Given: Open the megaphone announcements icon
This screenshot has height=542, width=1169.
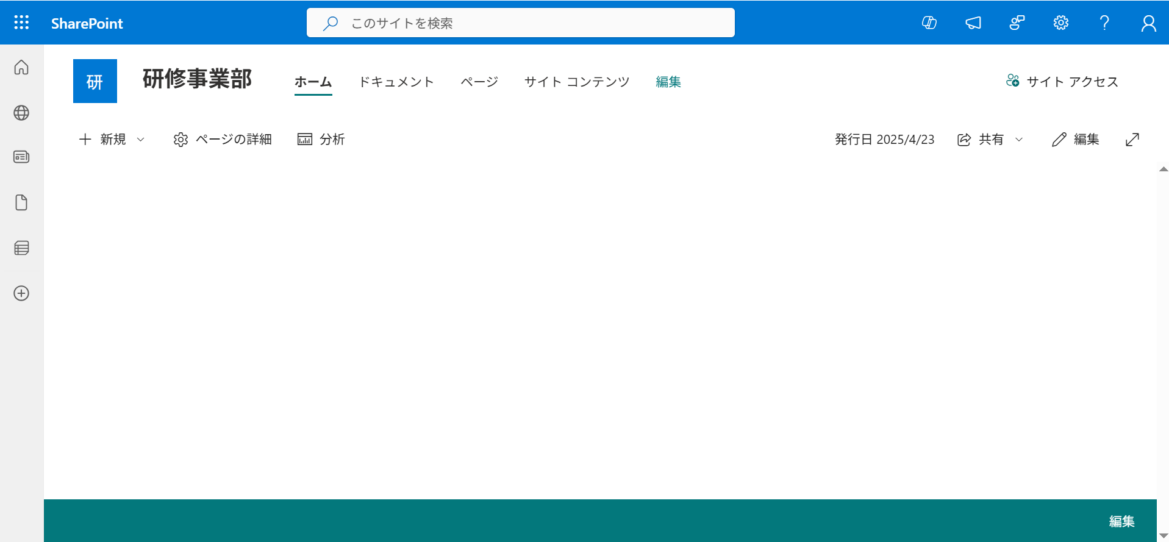Looking at the screenshot, I should [x=973, y=23].
